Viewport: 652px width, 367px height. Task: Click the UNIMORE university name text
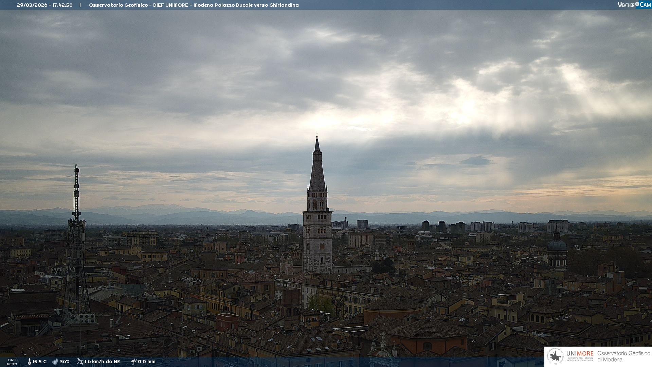580,354
